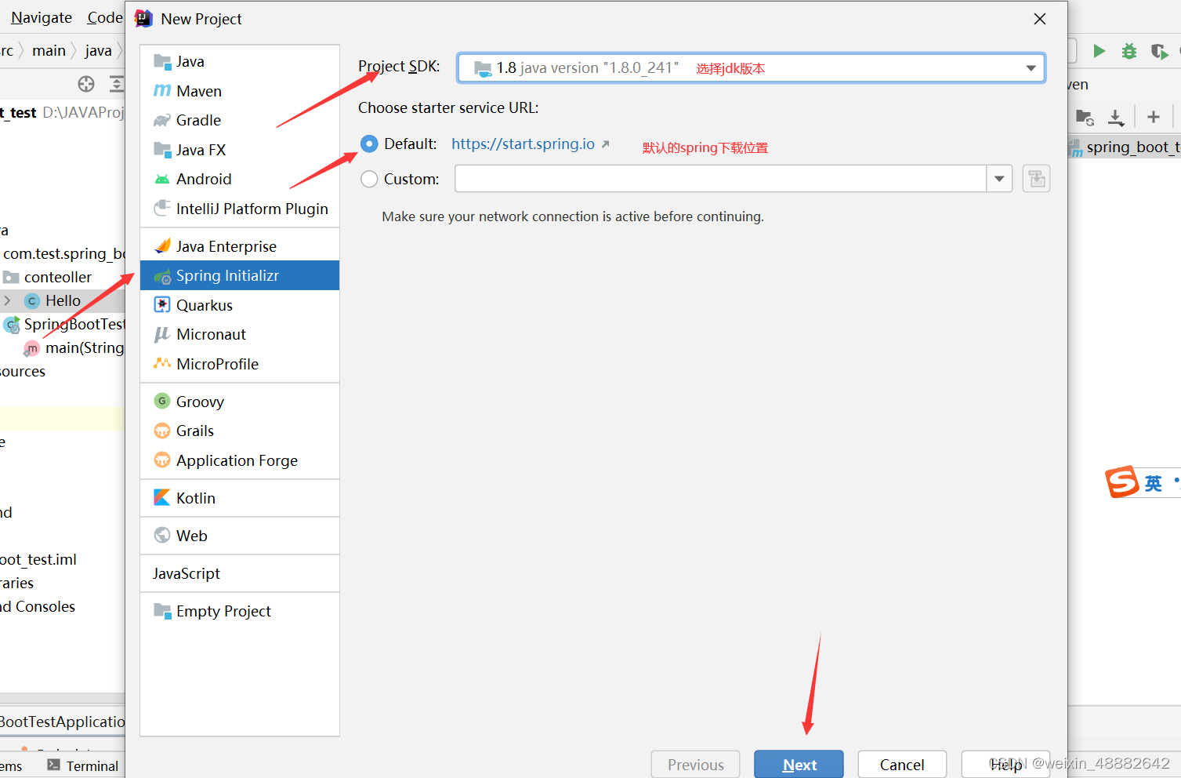Open the Project SDK dropdown

pyautogui.click(x=751, y=68)
